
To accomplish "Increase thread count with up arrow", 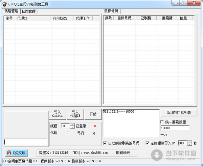I will tap(72, 125).
